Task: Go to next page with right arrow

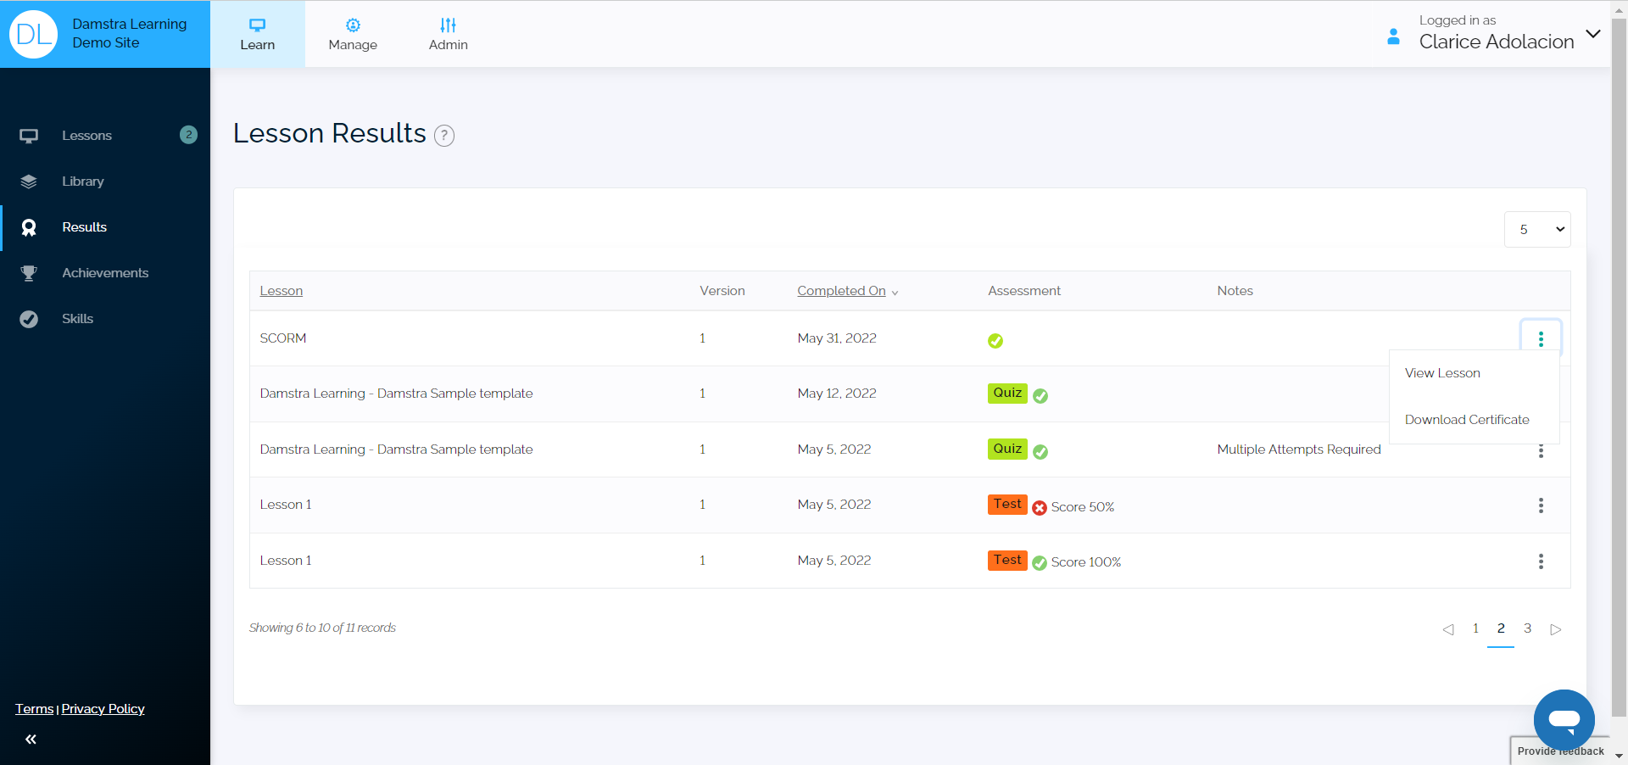Action: 1555,629
